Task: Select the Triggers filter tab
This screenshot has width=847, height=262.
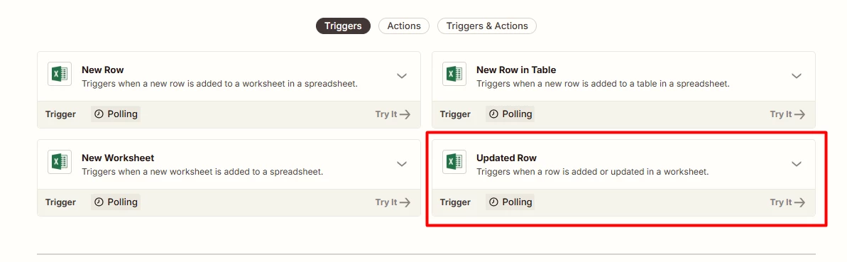Action: click(343, 26)
